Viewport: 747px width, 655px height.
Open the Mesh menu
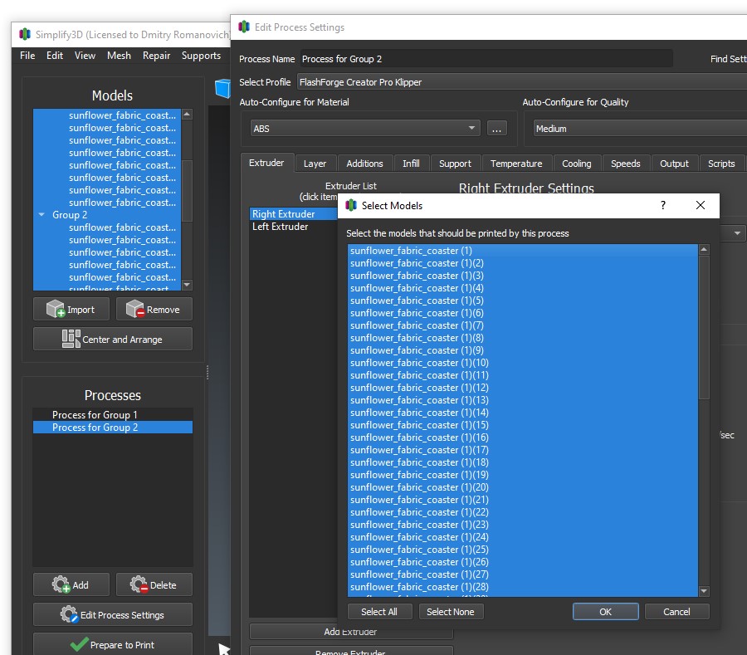pos(119,56)
